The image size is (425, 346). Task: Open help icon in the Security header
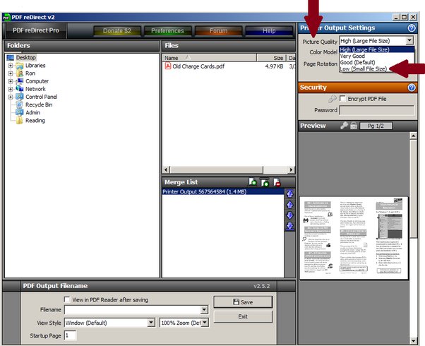coord(412,88)
